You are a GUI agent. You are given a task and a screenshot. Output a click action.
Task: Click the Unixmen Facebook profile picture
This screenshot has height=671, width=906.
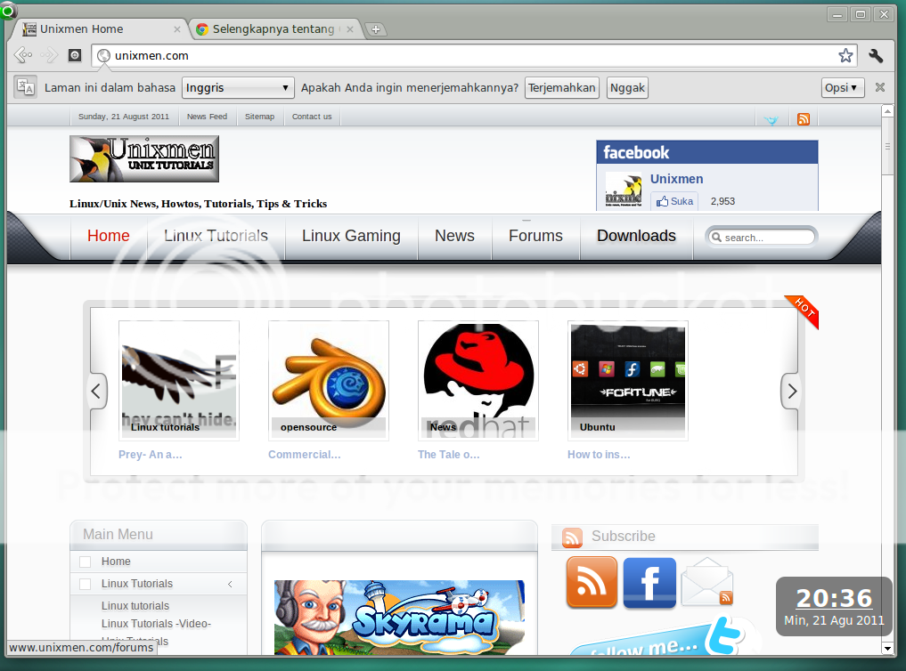coord(624,190)
